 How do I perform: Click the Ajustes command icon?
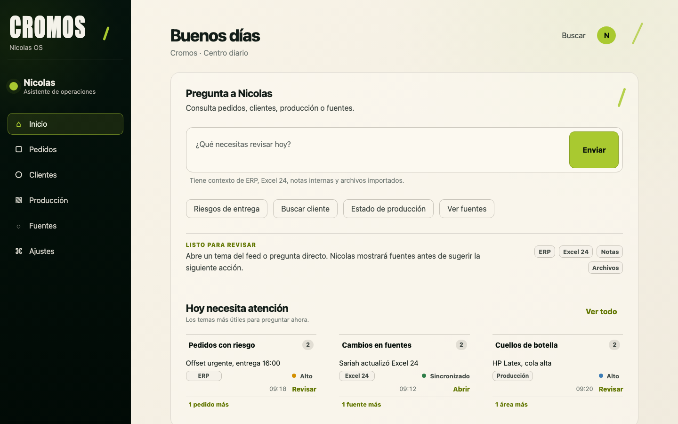click(x=19, y=251)
